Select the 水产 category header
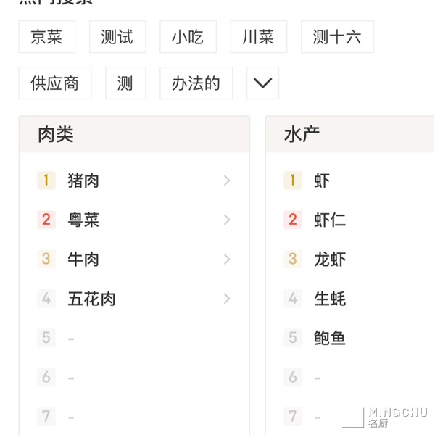 350,134
